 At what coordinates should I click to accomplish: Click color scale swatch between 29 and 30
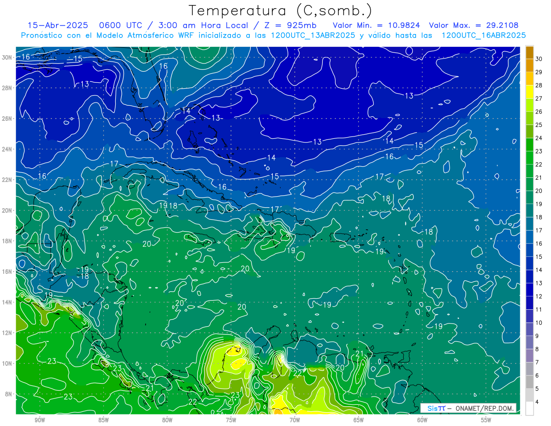tap(529, 65)
